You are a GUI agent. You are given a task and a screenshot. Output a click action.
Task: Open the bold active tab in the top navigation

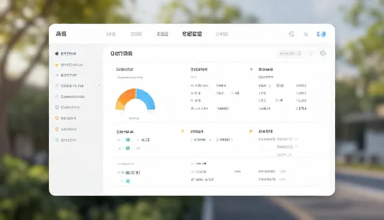[x=192, y=34]
